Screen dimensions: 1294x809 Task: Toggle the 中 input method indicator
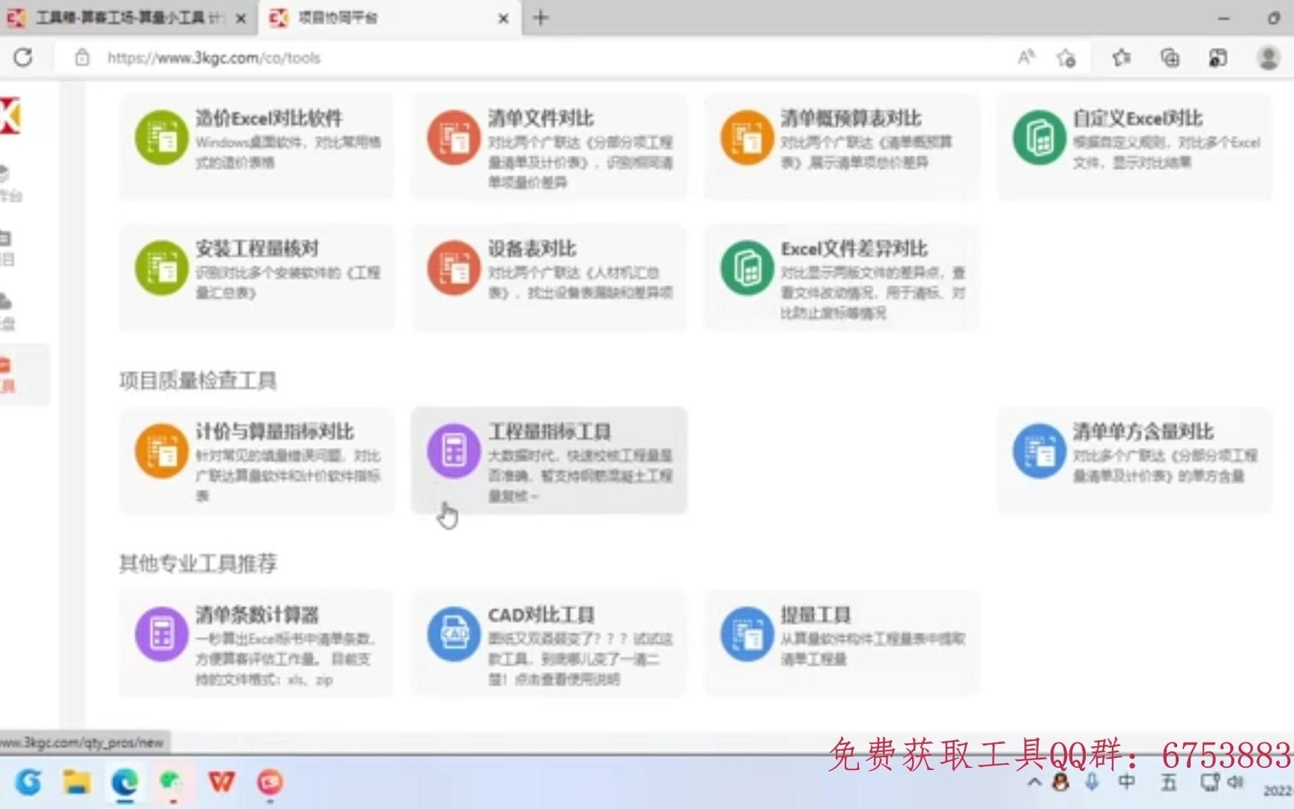[x=1126, y=783]
